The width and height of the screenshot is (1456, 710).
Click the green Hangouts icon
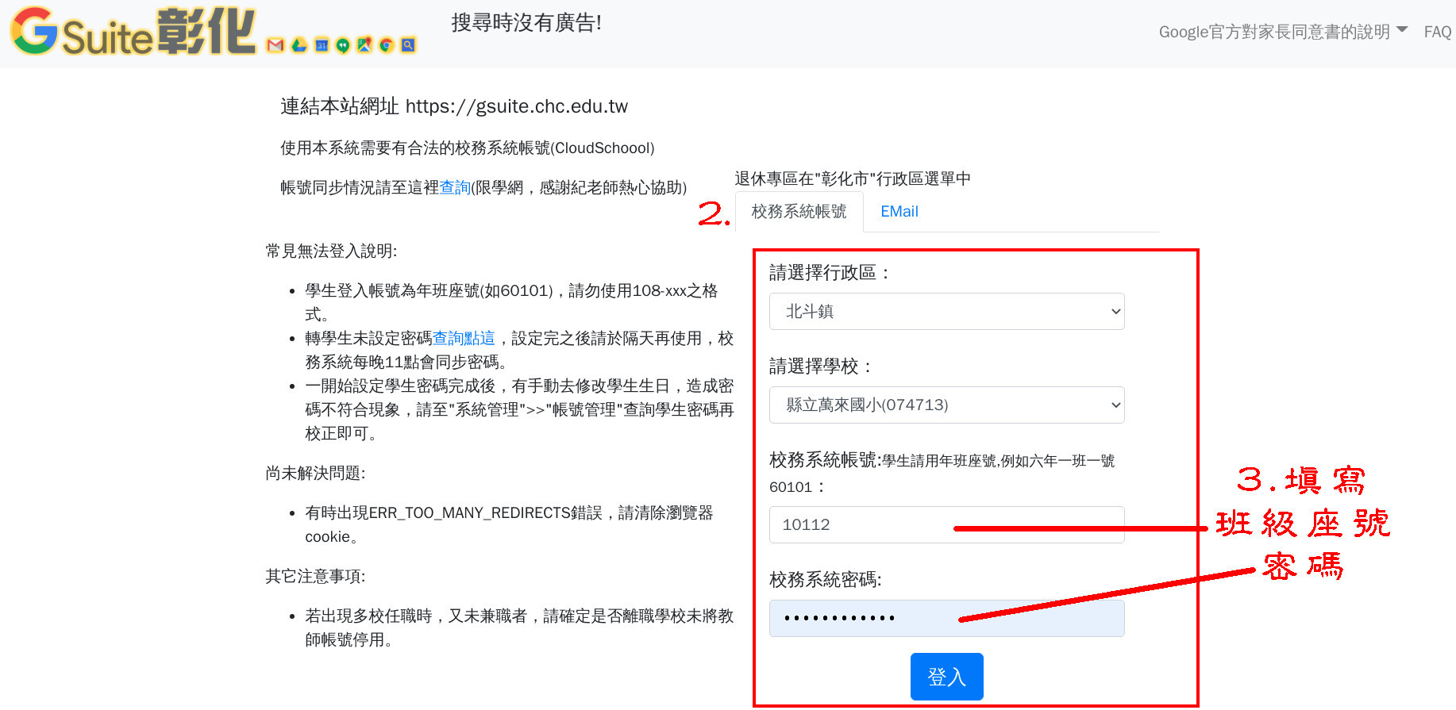tap(343, 45)
